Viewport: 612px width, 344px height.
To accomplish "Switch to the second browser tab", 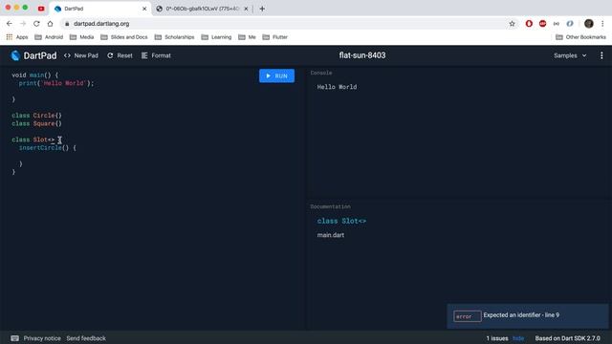I will click(201, 9).
